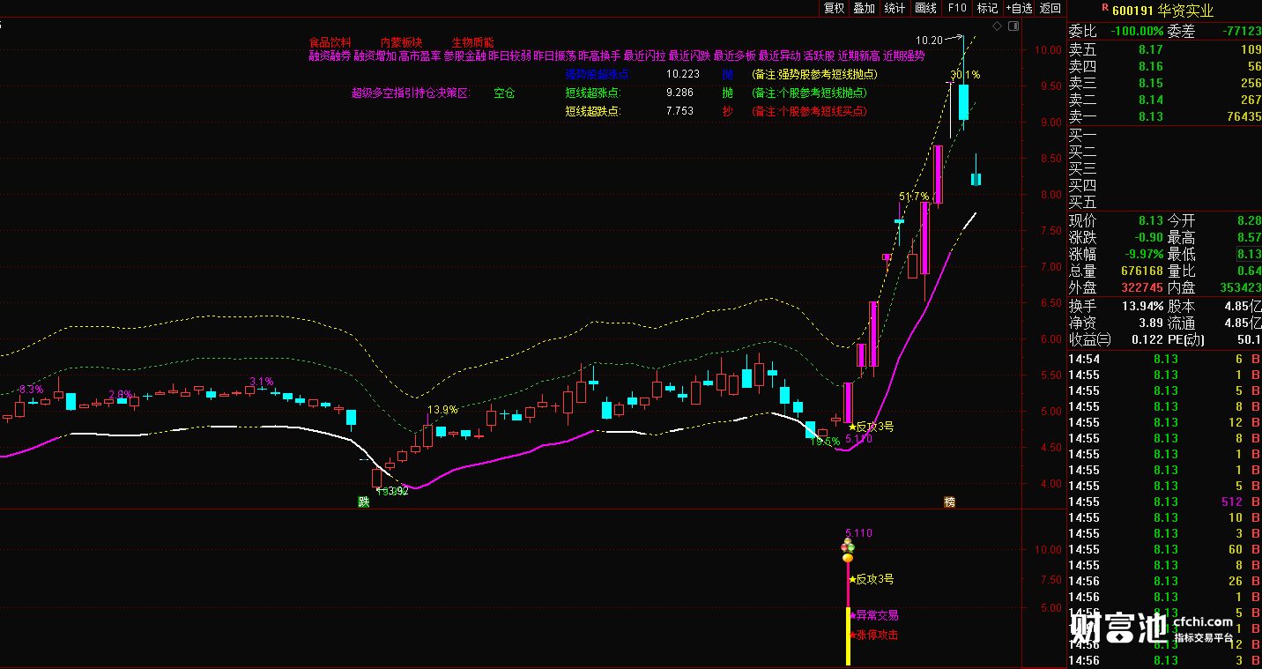The image size is (1262, 669).
Task: Click the 肉禽板块 sector link
Action: 402,42
